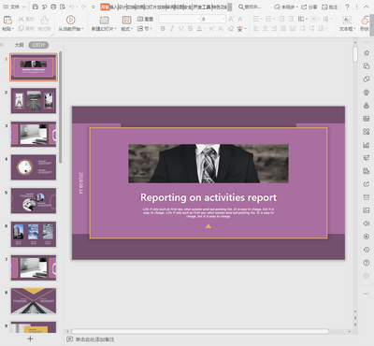Click the table icon in right sidebar
This screenshot has height=346, width=374.
(x=367, y=119)
